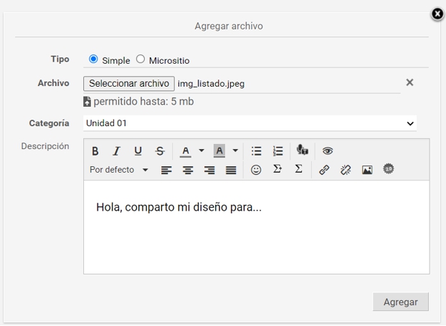446x326 pixels.
Task: Apply strikethrough to text
Action: [x=160, y=151]
